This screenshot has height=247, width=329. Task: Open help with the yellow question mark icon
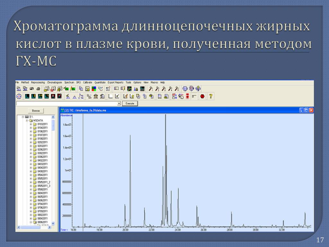pyautogui.click(x=211, y=96)
